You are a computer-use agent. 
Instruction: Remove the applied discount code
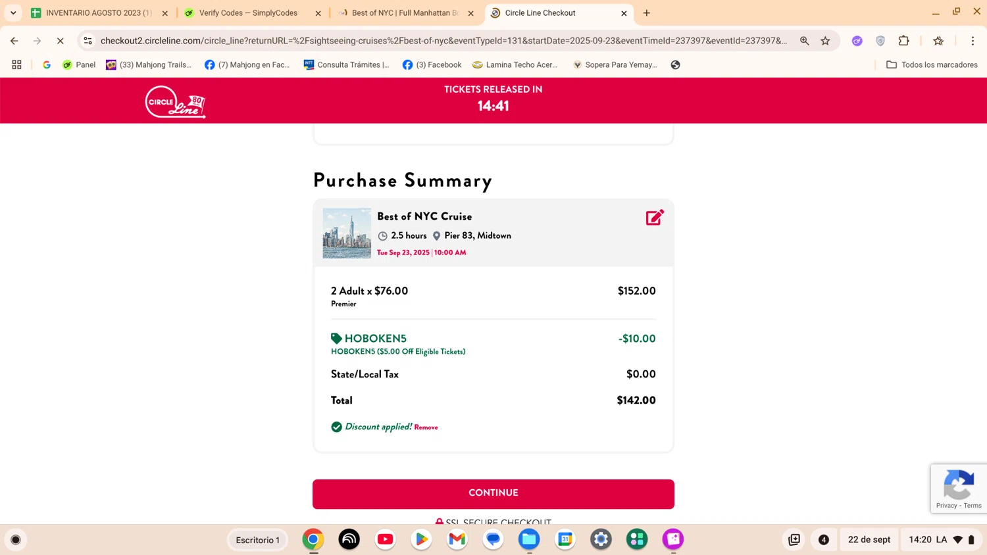coord(426,427)
